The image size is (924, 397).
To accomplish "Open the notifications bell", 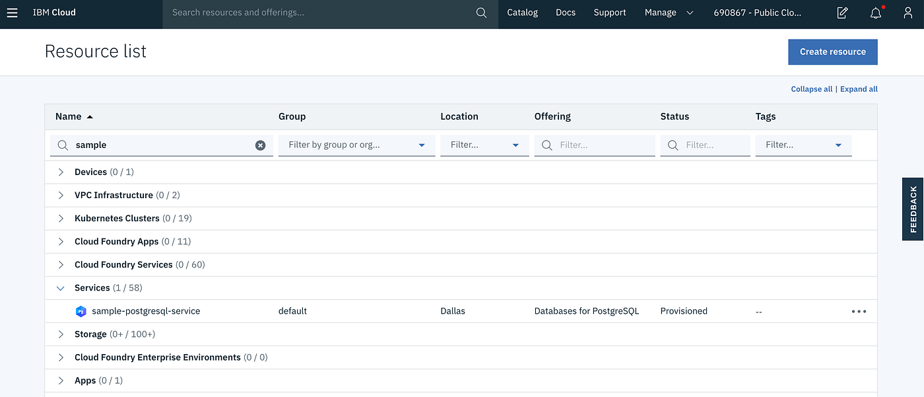I will point(876,13).
